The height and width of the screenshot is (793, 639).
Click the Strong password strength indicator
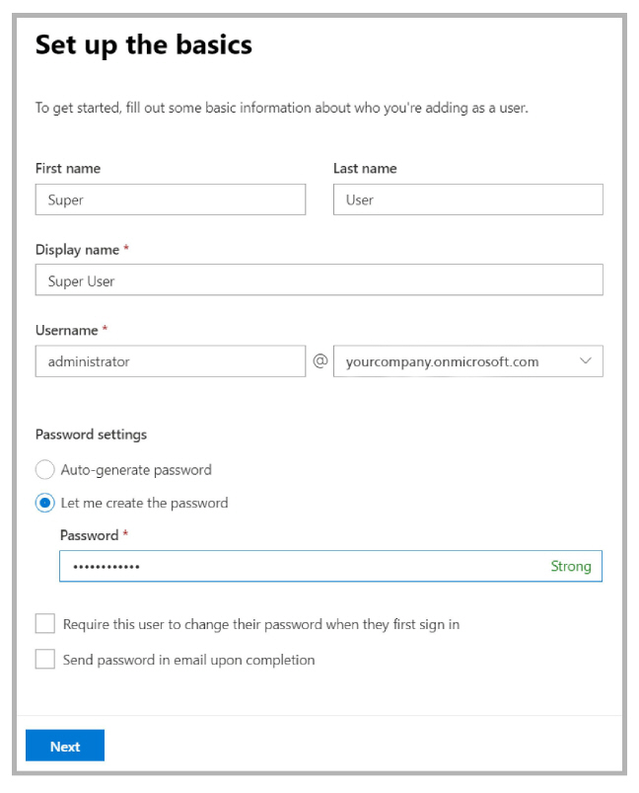tap(571, 566)
